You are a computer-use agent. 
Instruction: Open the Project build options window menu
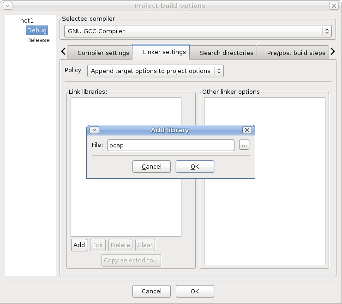click(x=7, y=6)
